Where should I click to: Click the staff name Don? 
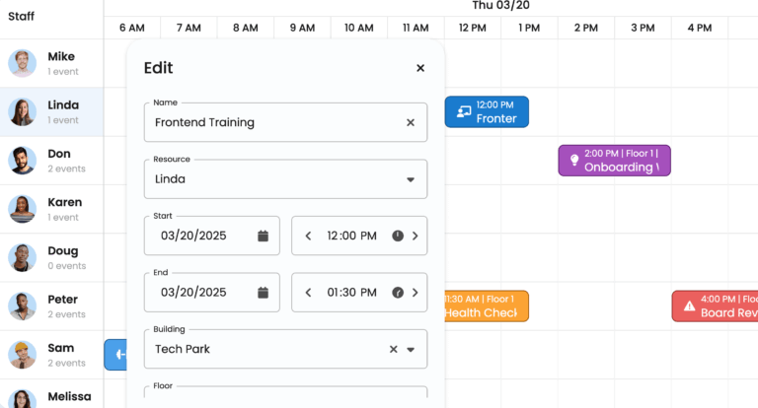click(59, 154)
